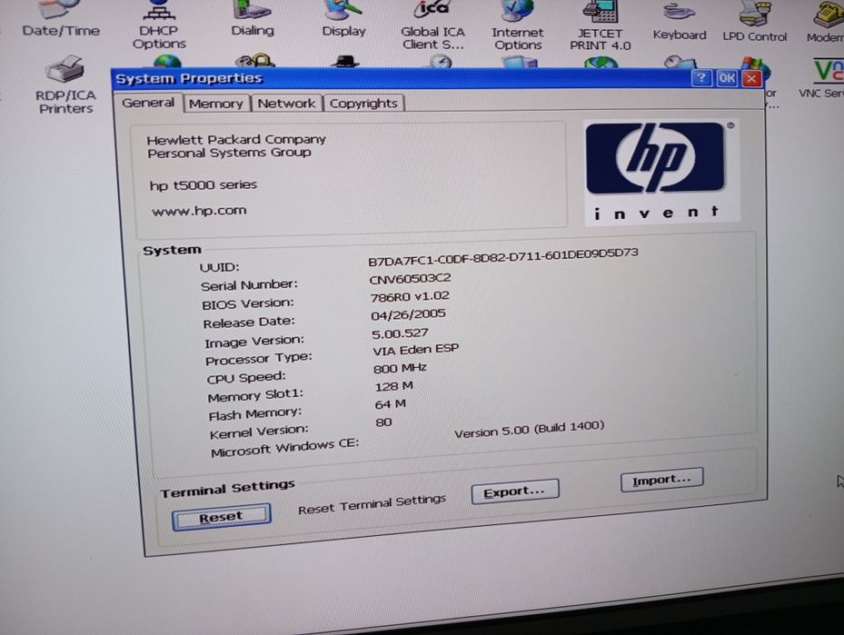Viewport: 844px width, 635px height.
Task: Click the help question mark button
Action: click(701, 78)
